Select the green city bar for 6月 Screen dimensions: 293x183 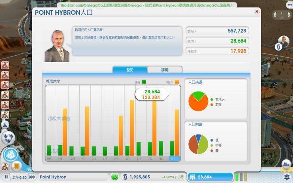pyautogui.click(x=139, y=149)
